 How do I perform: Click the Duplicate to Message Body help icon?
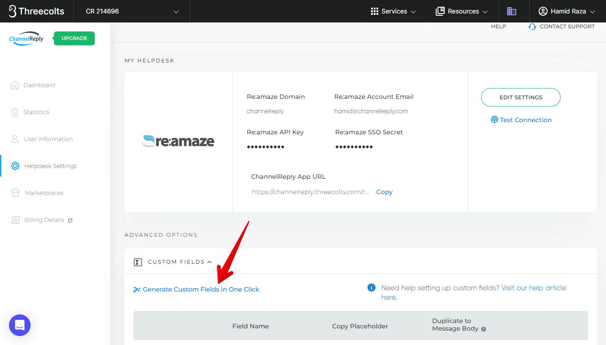point(484,329)
